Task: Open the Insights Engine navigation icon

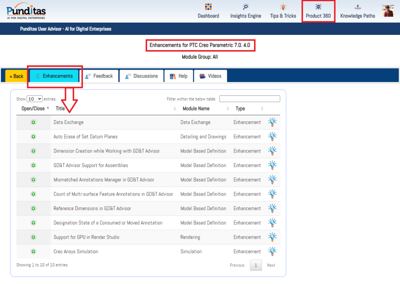Action: point(246,7)
